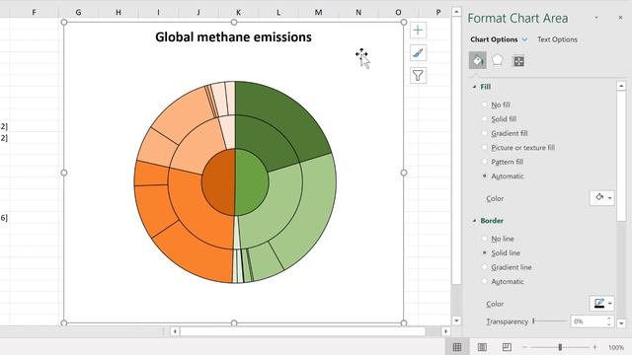Select the Size & Properties tab icon

518,61
